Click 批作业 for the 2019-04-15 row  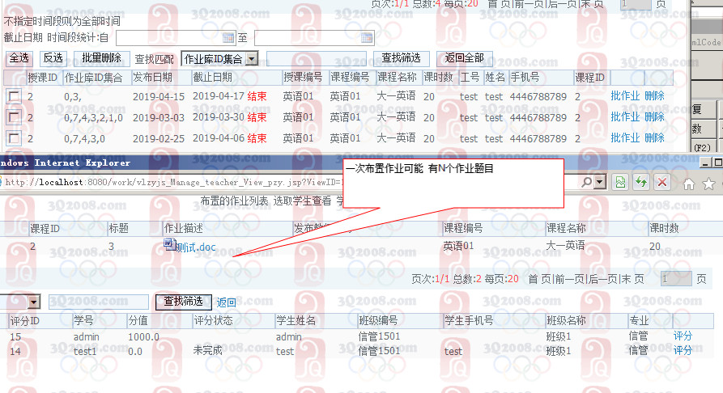pos(625,96)
